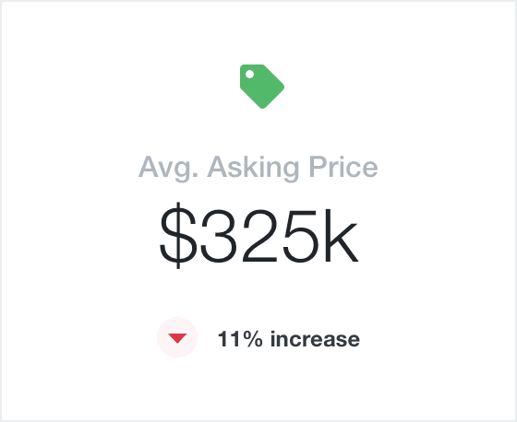This screenshot has width=517, height=422.
Task: Click the green price tag icon
Action: coord(262,87)
